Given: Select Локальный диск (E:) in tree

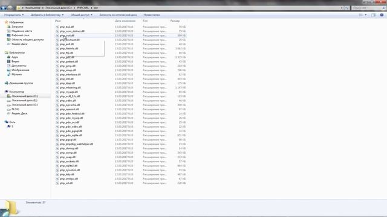Looking at the screenshot, I should 24,101.
